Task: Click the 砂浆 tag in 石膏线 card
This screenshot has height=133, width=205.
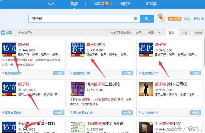Action: (x=183, y=94)
